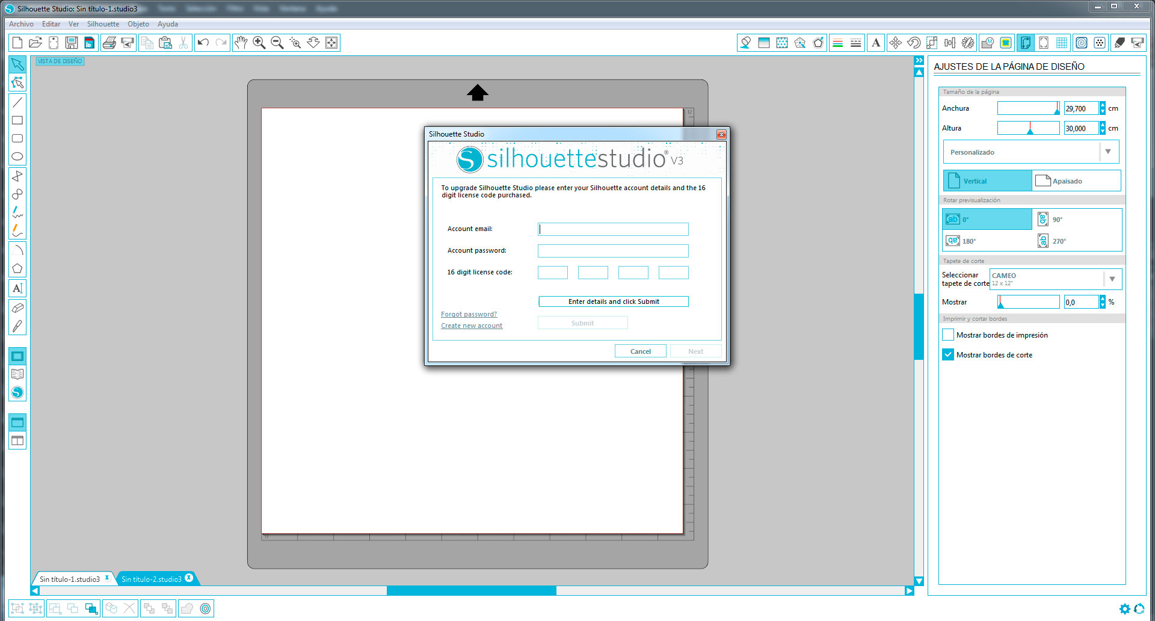Select the Draw an ellipse tool

[17, 156]
